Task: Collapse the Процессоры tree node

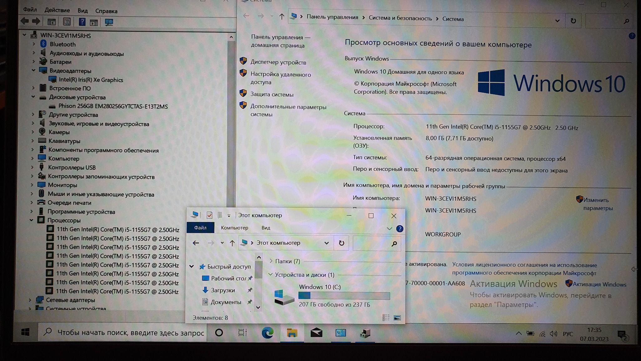Action: [x=31, y=220]
